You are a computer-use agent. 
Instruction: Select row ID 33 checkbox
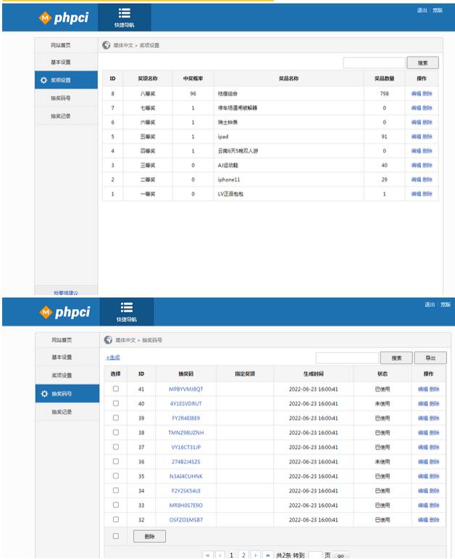pos(116,505)
